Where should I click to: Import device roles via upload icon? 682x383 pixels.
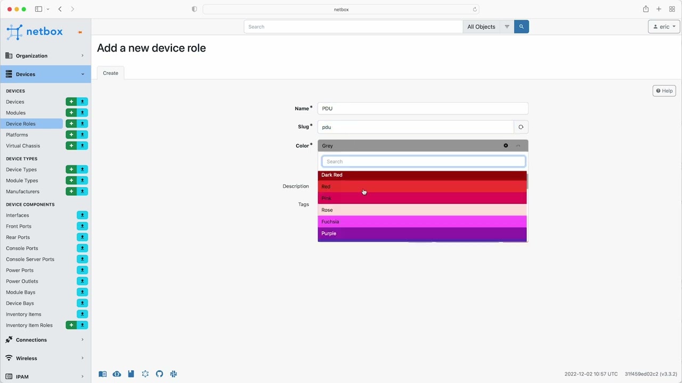click(x=82, y=123)
